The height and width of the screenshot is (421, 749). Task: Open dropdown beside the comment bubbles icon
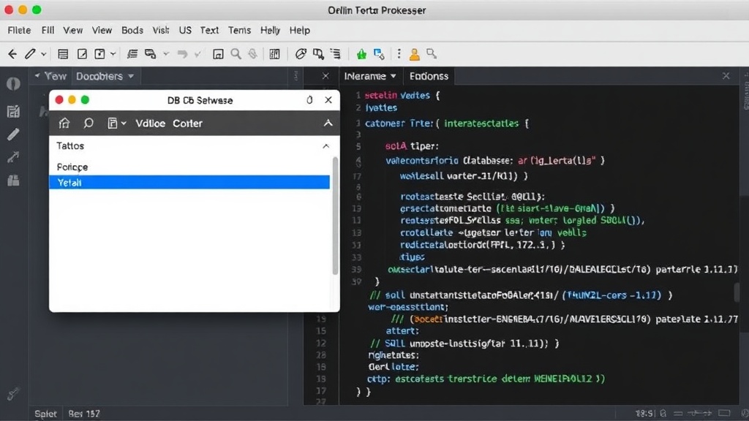click(x=166, y=54)
